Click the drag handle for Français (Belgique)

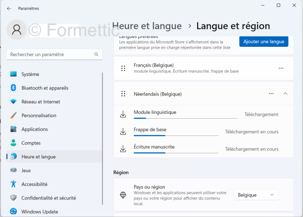[123, 68]
